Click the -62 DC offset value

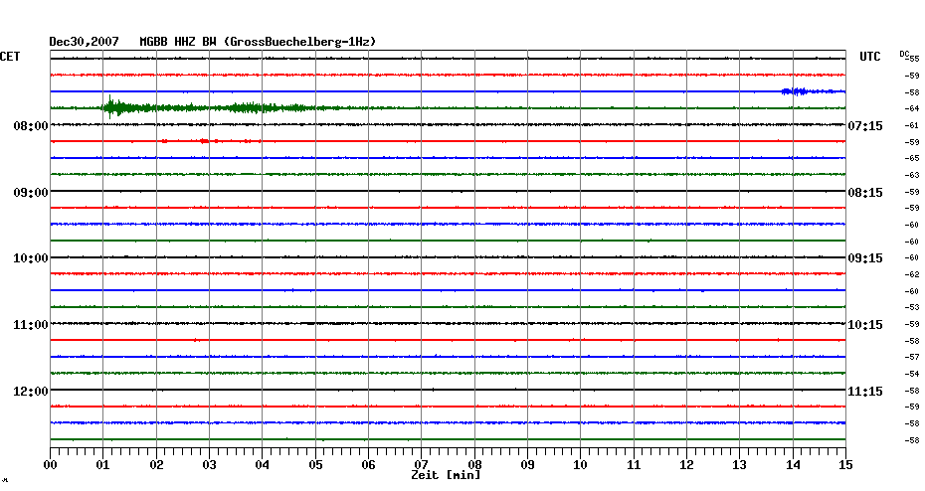pos(912,274)
